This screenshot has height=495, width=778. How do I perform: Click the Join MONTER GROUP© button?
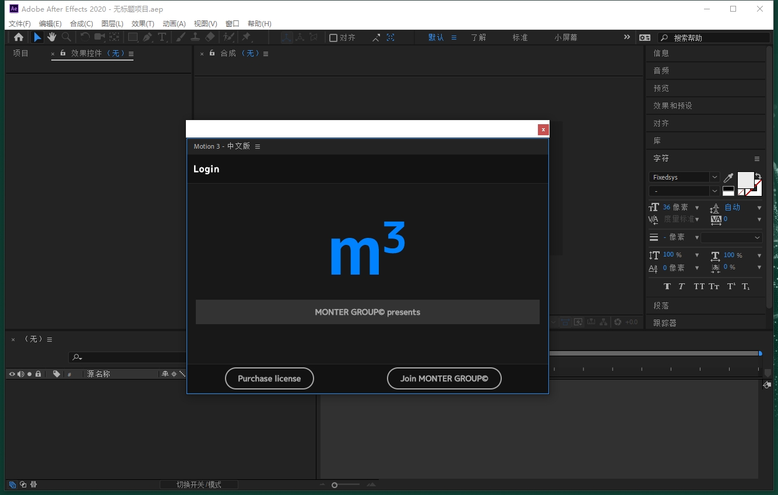444,378
